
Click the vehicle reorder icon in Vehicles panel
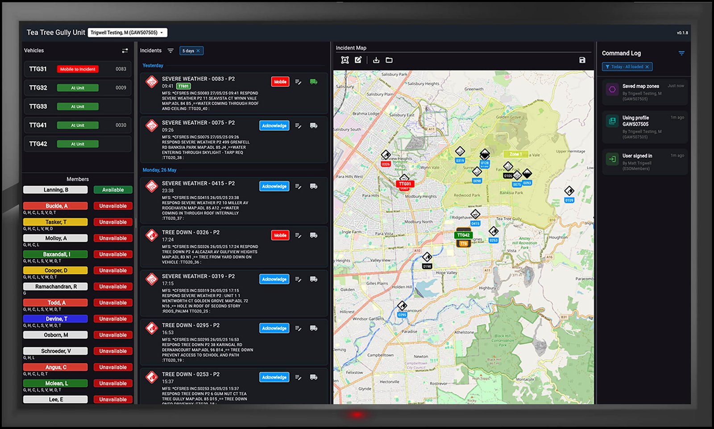pos(125,50)
